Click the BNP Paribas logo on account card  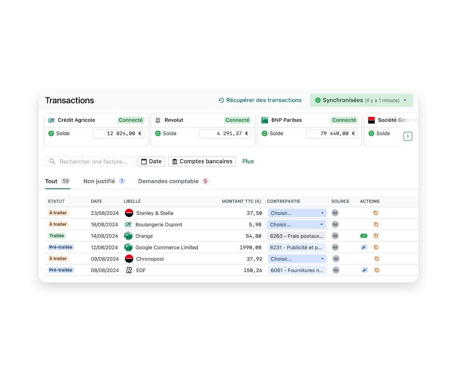pos(265,120)
